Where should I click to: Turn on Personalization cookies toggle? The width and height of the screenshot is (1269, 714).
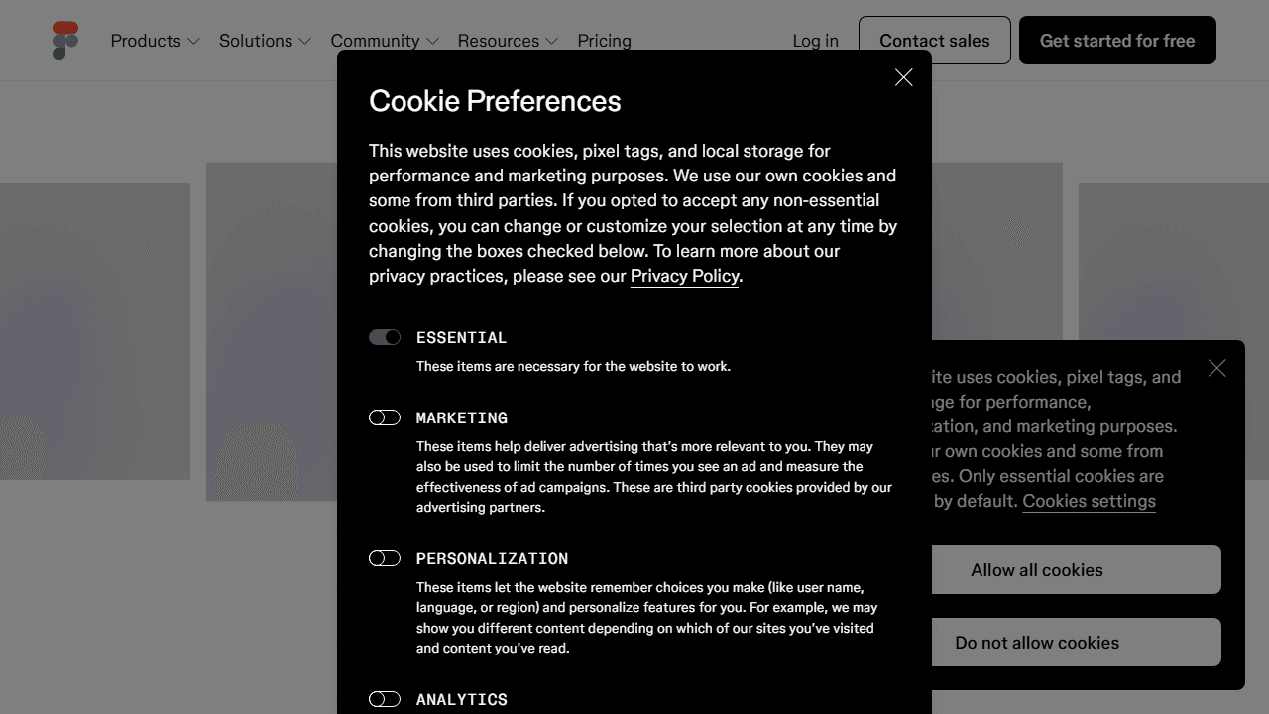point(385,558)
